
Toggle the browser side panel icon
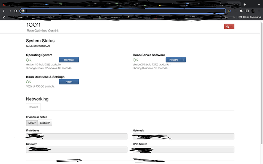[247, 11]
